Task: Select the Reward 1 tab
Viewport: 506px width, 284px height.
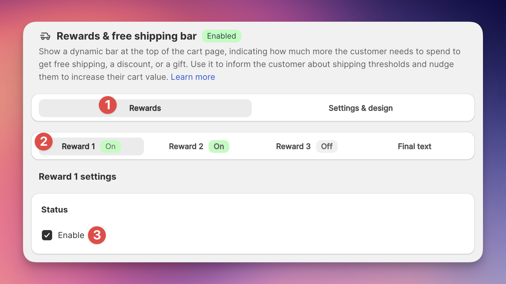Action: click(x=91, y=146)
